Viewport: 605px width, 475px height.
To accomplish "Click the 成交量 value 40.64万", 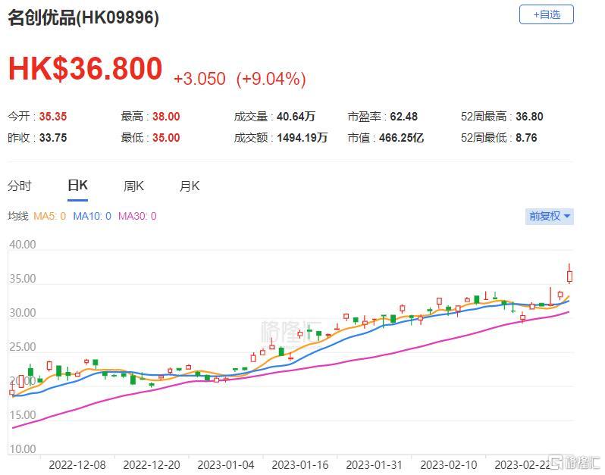I will pyautogui.click(x=296, y=117).
